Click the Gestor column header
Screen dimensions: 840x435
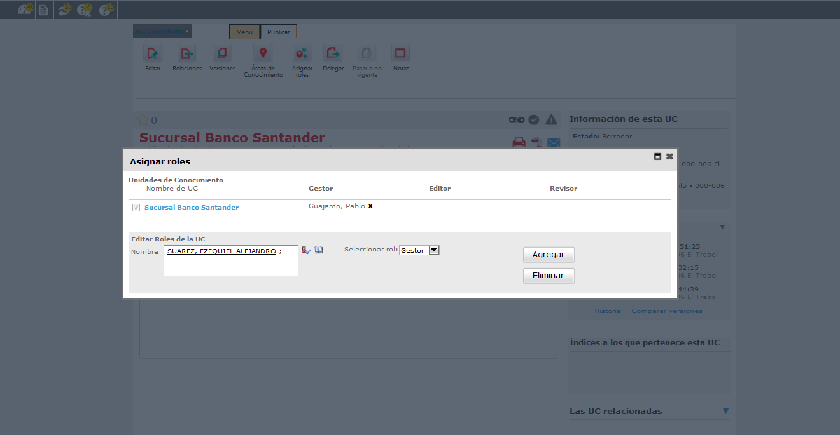321,189
